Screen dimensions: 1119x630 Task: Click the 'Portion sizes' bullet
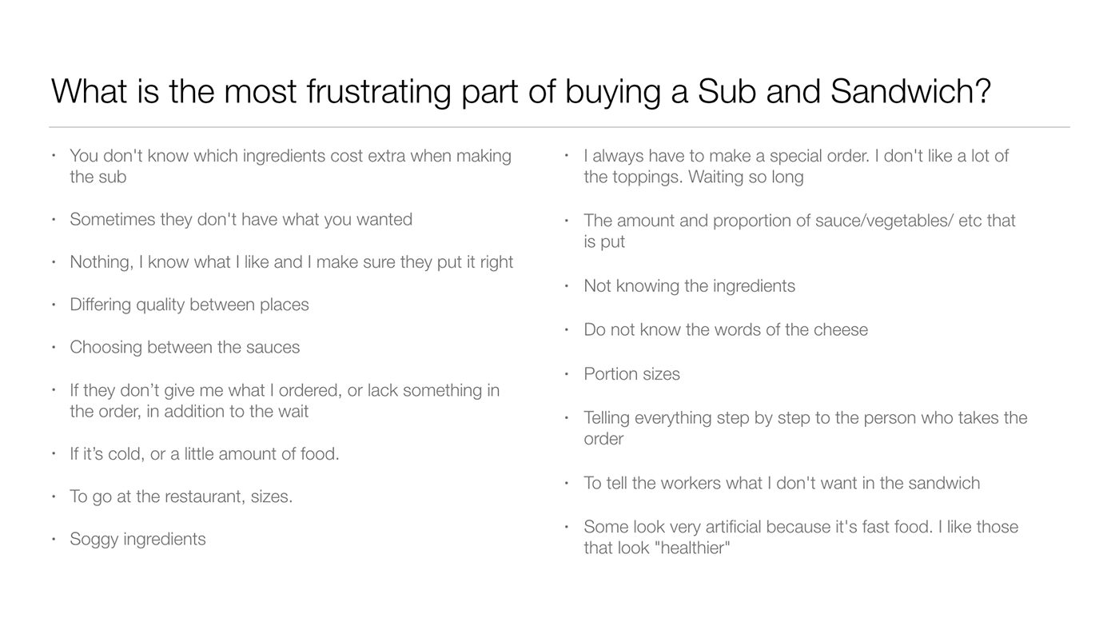pyautogui.click(x=631, y=374)
